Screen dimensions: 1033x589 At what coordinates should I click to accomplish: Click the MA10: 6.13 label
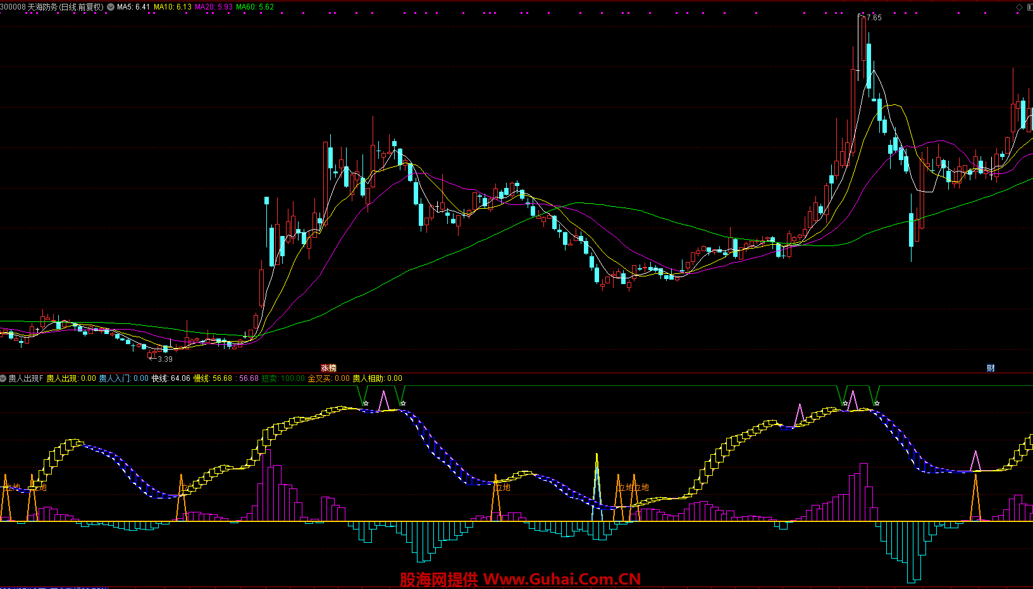tap(173, 7)
